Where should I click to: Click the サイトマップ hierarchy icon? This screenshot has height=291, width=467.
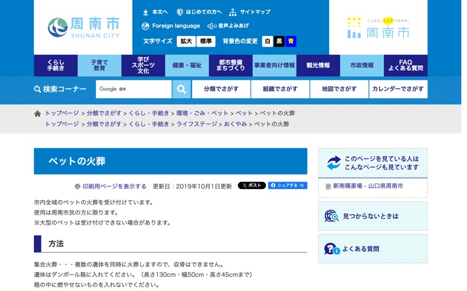coord(232,12)
